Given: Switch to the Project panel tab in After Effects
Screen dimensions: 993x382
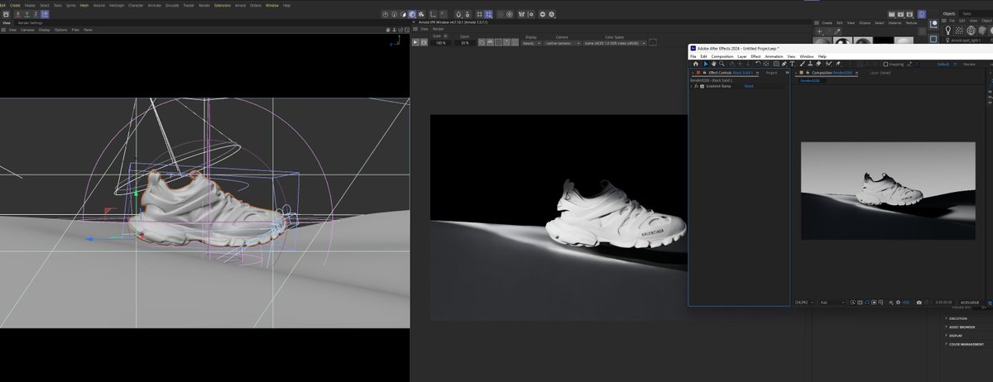Looking at the screenshot, I should coord(771,73).
